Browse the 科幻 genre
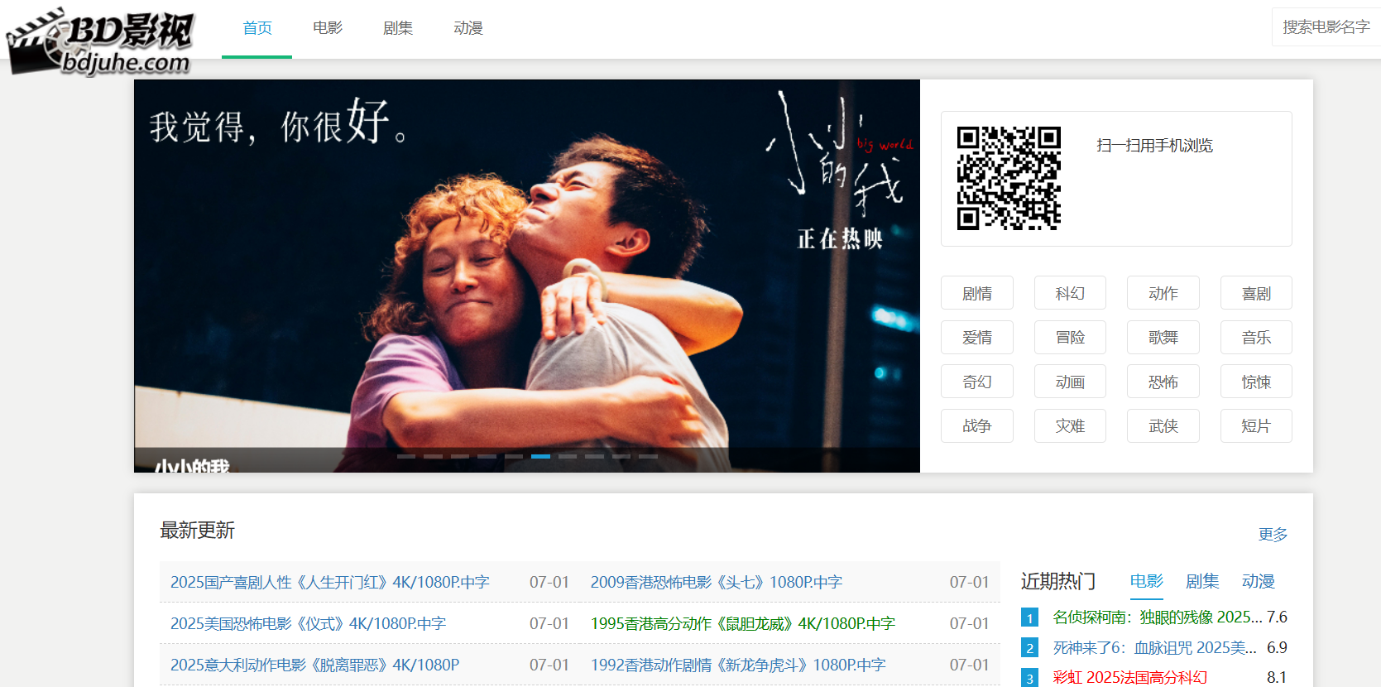This screenshot has height=687, width=1381. (x=1070, y=293)
